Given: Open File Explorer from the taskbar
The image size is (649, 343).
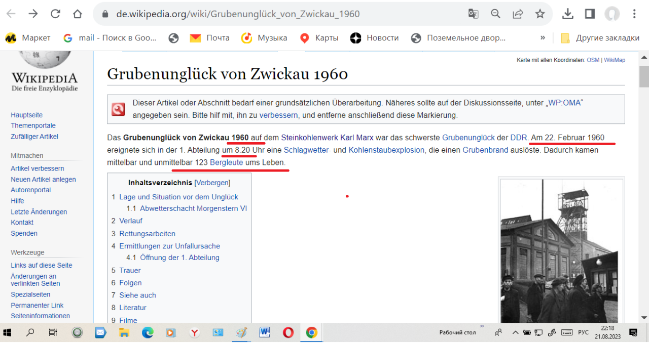Looking at the screenshot, I should pyautogui.click(x=124, y=332).
